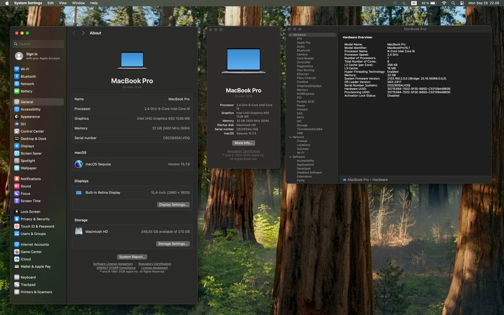Click the Wi-Fi icon in the menu bar
This screenshot has width=504, height=315.
[x=444, y=3]
